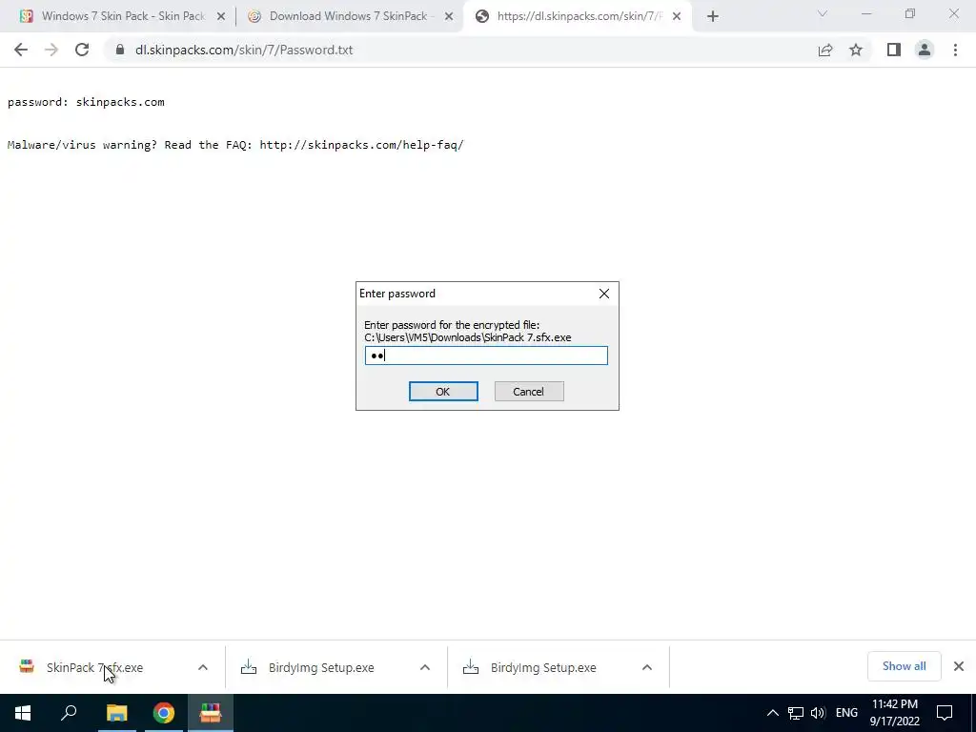976x732 pixels.
Task: Click Chrome icon in taskbar
Action: point(164,713)
